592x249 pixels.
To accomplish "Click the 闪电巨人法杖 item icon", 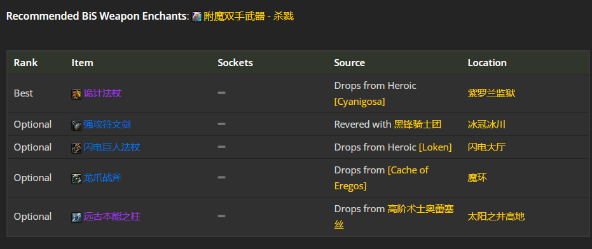I will (x=77, y=148).
